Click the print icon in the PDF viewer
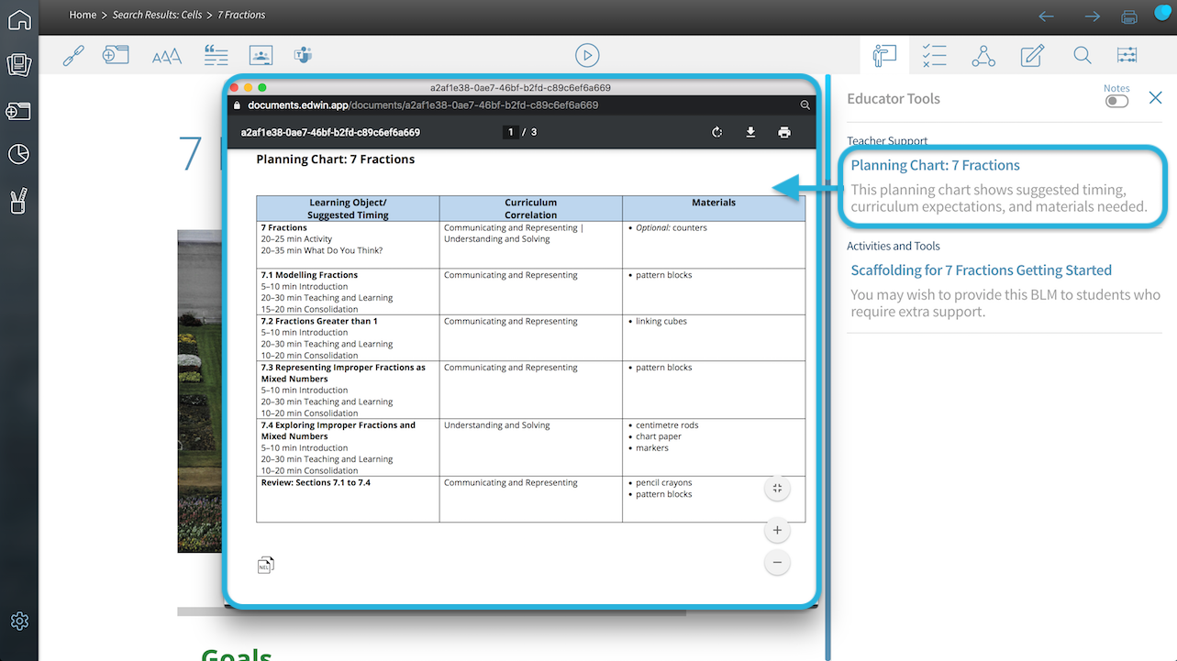The width and height of the screenshot is (1177, 661). point(784,132)
